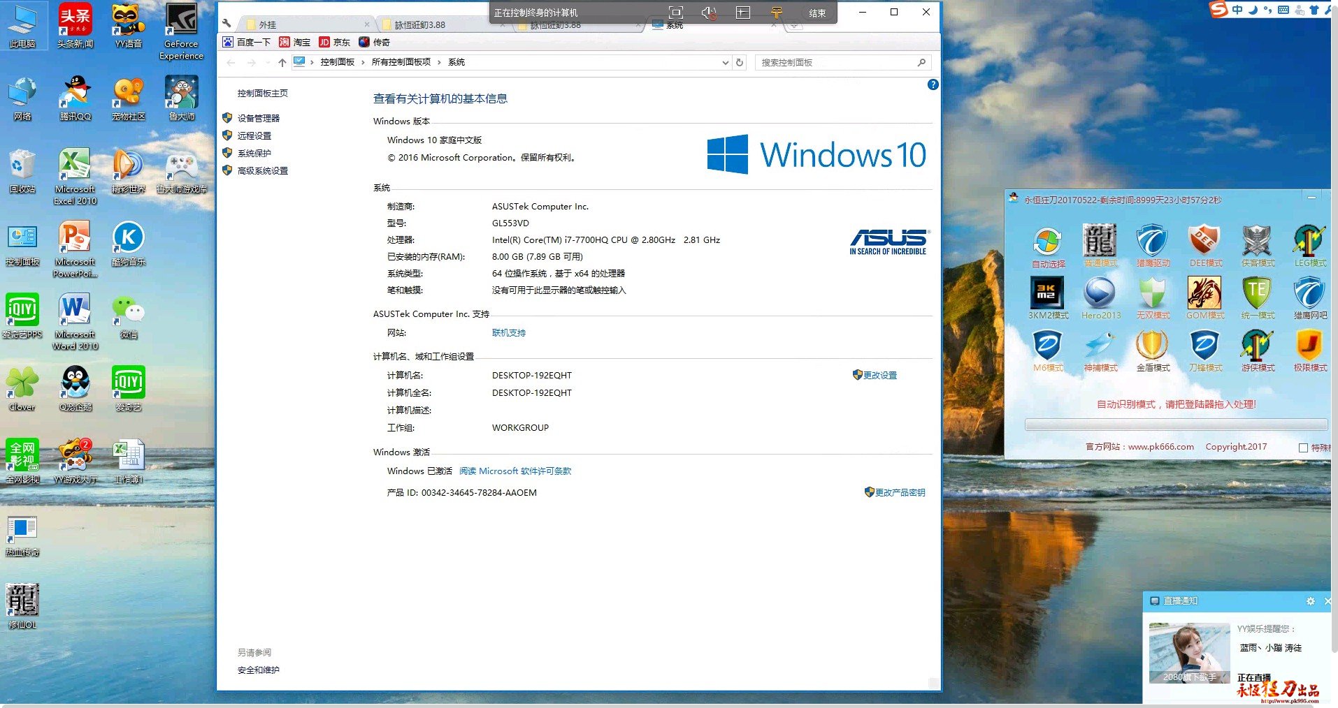Go up one level with the up arrow
This screenshot has width=1338, height=708.
click(282, 62)
